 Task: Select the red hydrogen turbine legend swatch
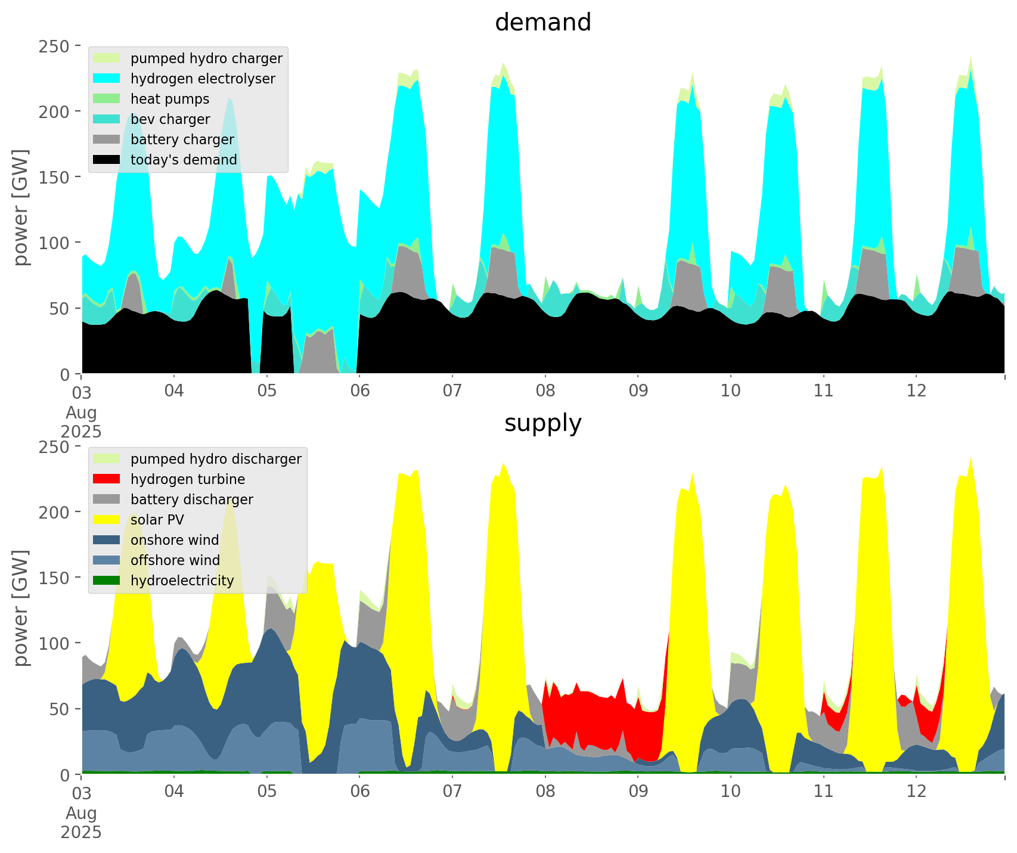107,479
